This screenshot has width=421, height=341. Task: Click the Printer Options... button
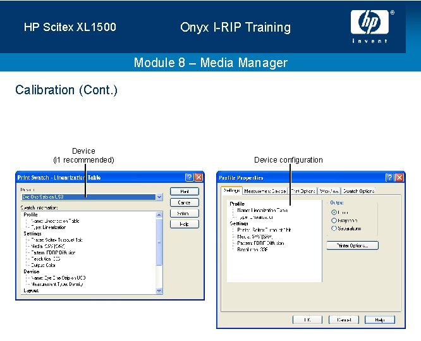point(353,245)
